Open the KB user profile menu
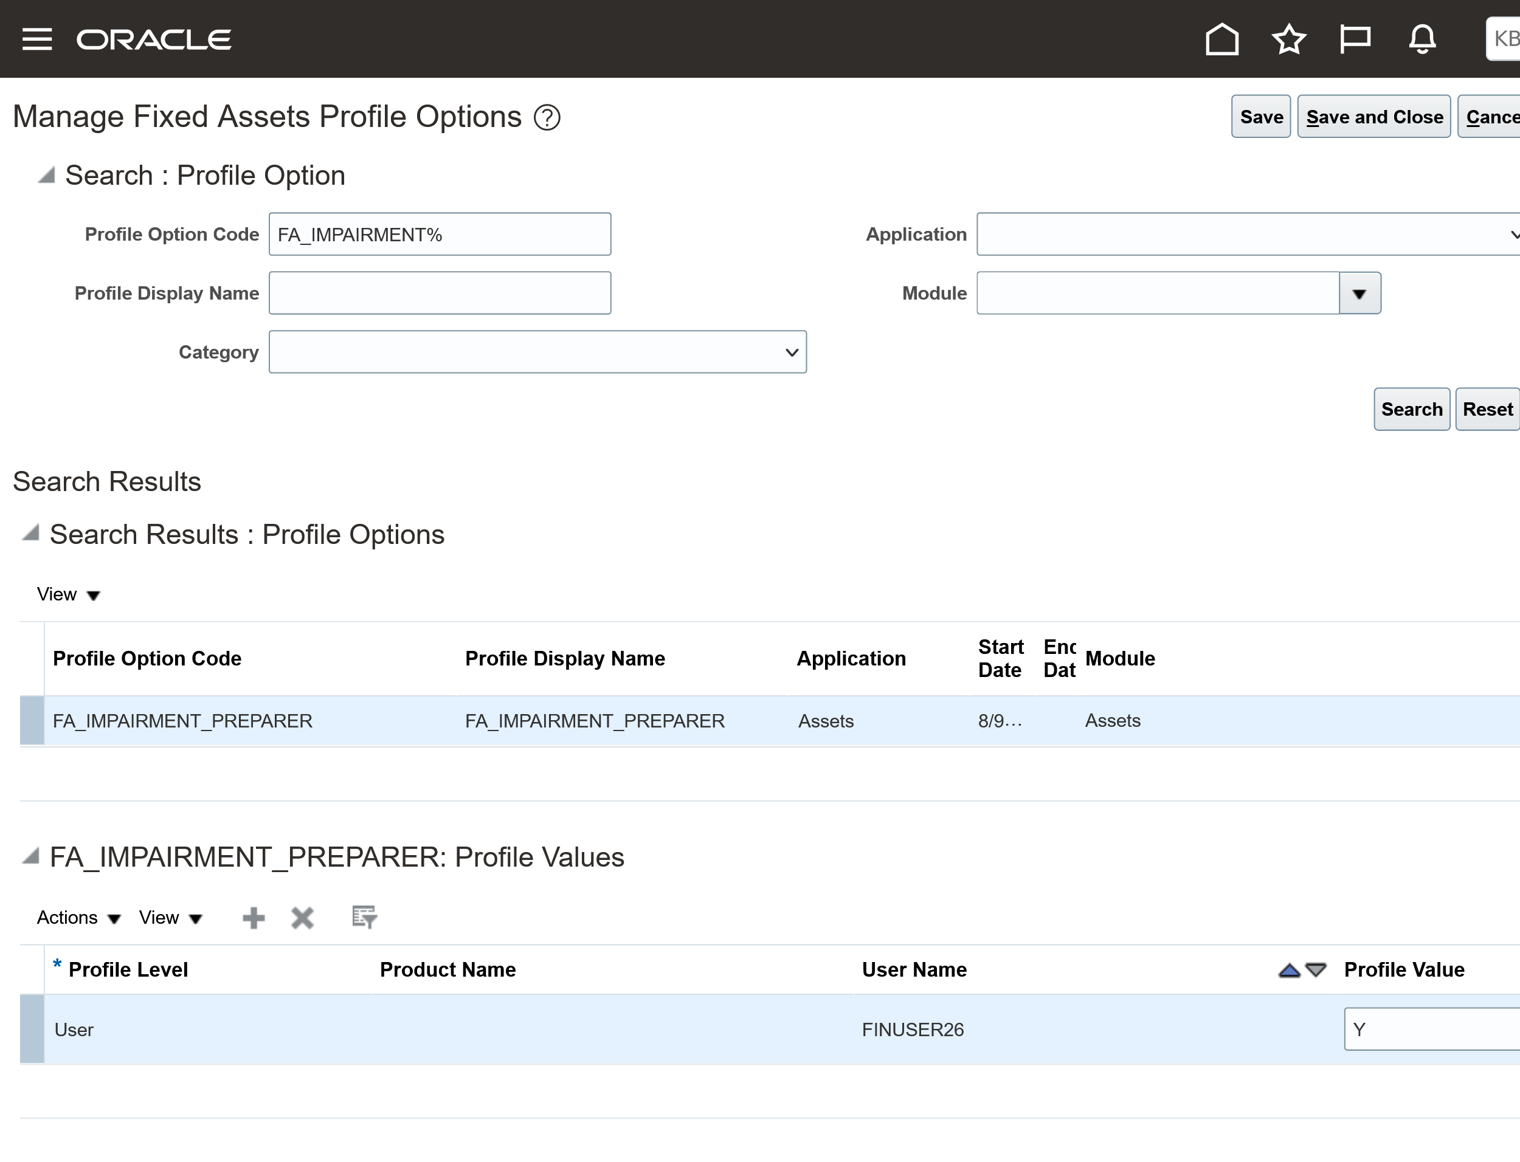Viewport: 1520px width, 1162px height. [1504, 39]
